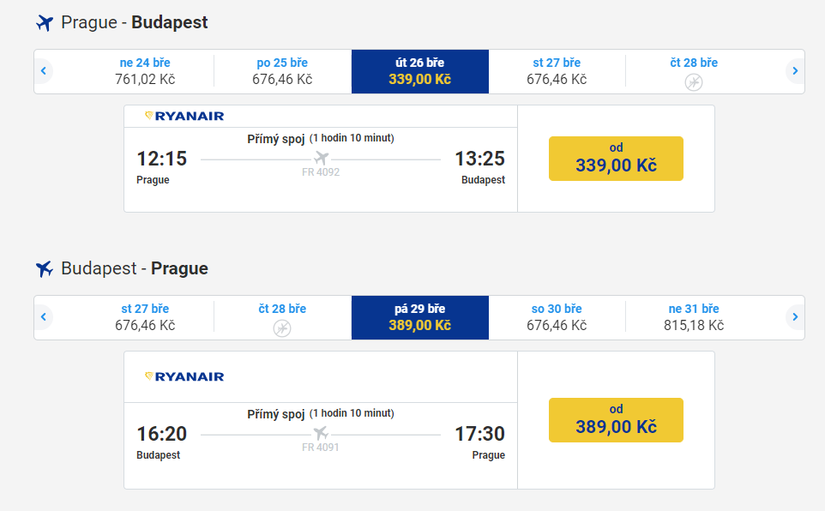Select outbound date ne 24 bře
Viewport: 825px width, 511px height.
tap(145, 71)
